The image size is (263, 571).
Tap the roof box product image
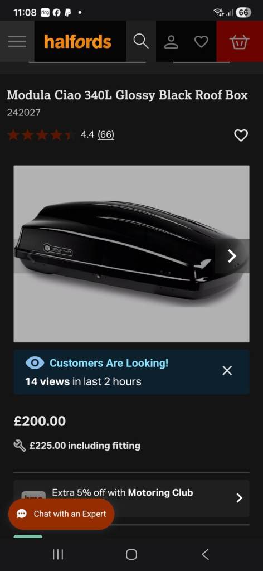[131, 254]
